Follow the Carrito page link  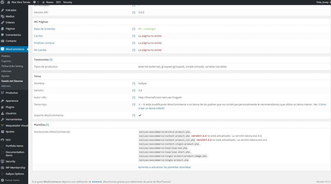tap(39, 36)
